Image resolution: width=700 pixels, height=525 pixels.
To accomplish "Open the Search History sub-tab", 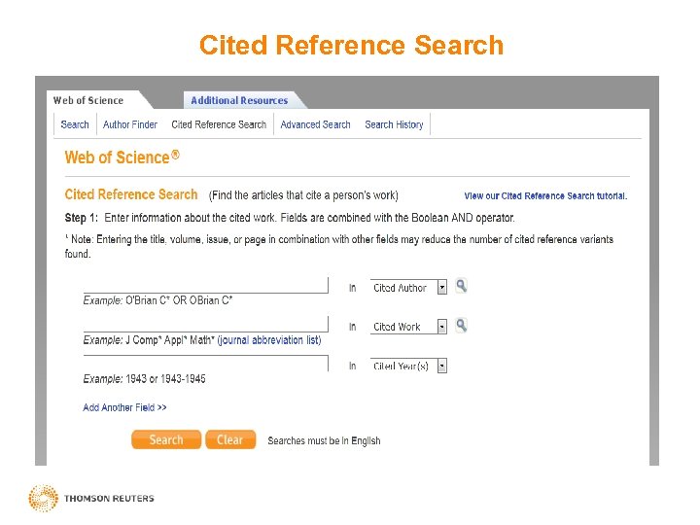I will [x=394, y=124].
